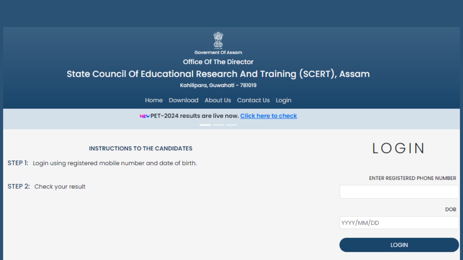Image resolution: width=463 pixels, height=260 pixels.
Task: Follow the 'Click here to check' link
Action: (x=269, y=116)
